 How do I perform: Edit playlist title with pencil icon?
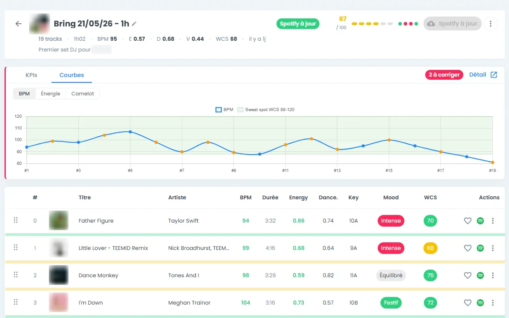coord(134,24)
